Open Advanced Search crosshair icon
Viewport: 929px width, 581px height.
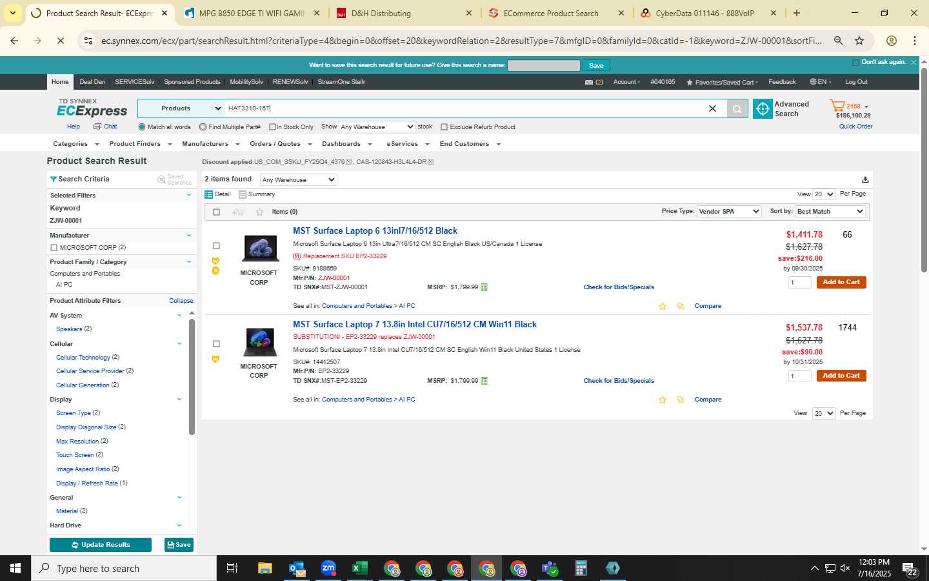click(x=763, y=109)
